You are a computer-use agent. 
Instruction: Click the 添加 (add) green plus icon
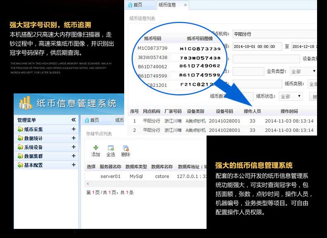point(96,148)
